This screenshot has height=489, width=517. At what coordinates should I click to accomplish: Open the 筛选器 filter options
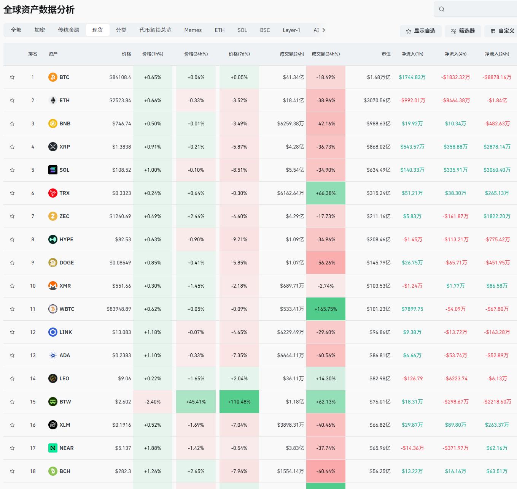[463, 31]
